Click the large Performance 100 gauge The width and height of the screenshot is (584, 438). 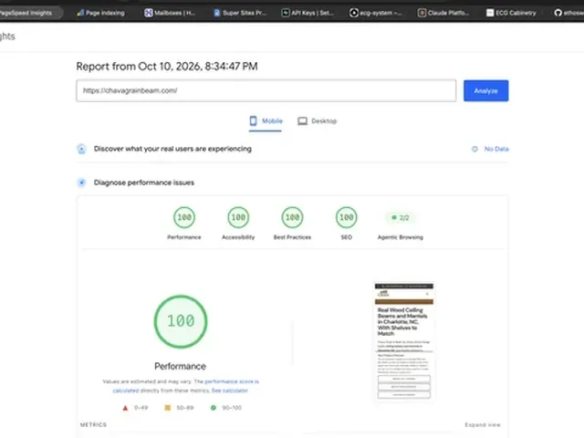[x=181, y=321]
